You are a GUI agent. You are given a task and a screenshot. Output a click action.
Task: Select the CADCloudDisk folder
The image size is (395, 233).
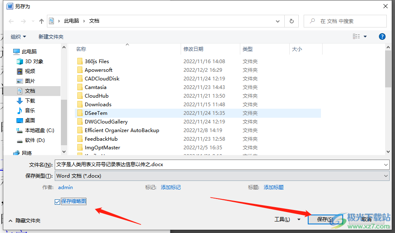(x=102, y=79)
